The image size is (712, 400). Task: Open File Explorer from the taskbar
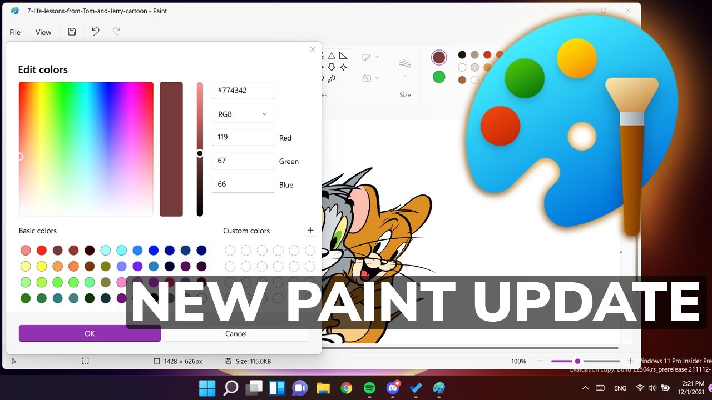click(324, 387)
